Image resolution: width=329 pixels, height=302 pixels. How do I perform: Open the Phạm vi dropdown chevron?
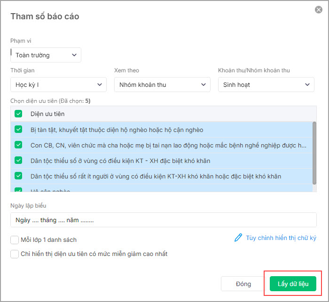coord(74,55)
